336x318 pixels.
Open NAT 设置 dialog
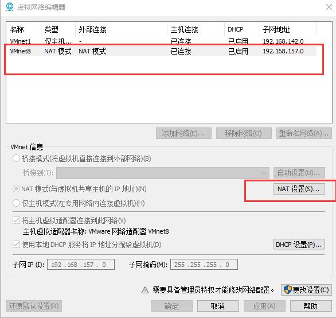point(299,189)
